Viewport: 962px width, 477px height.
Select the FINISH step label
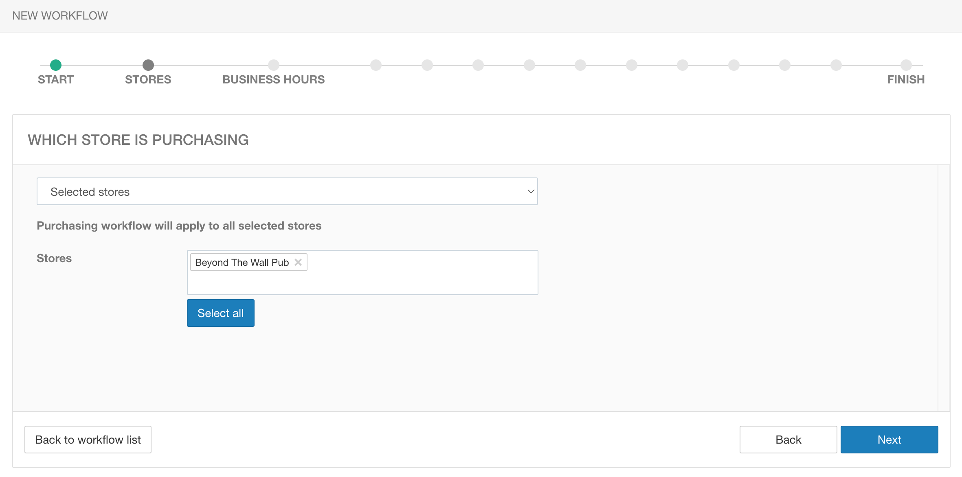click(906, 80)
